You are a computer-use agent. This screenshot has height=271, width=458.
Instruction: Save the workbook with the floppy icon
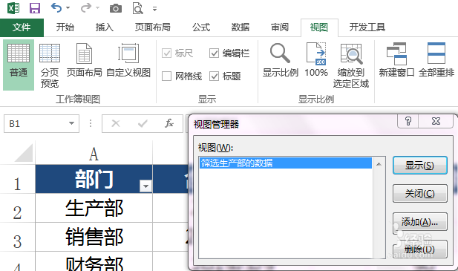coord(35,8)
